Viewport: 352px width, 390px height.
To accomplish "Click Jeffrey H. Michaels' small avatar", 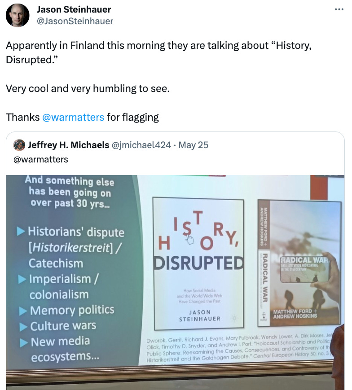I will [x=19, y=145].
